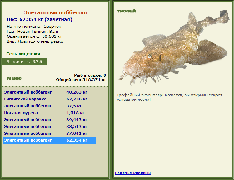
Task: Click the Есть лицензия label
Action: 23,54
